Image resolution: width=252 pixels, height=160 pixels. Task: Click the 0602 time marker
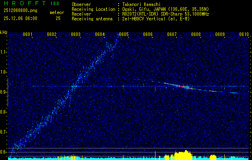(x=52, y=34)
